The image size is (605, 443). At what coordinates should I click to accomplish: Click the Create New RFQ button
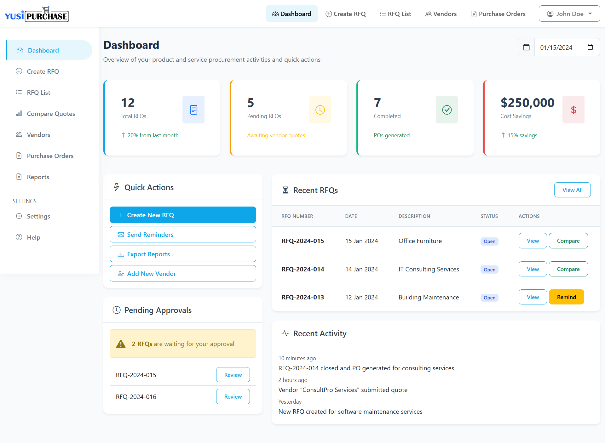(183, 215)
